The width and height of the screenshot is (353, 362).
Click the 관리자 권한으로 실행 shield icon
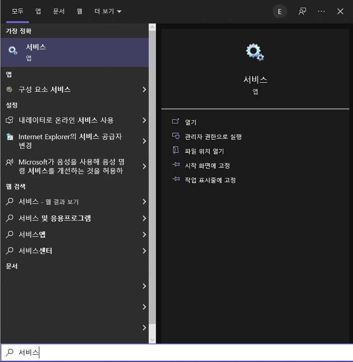coord(176,136)
